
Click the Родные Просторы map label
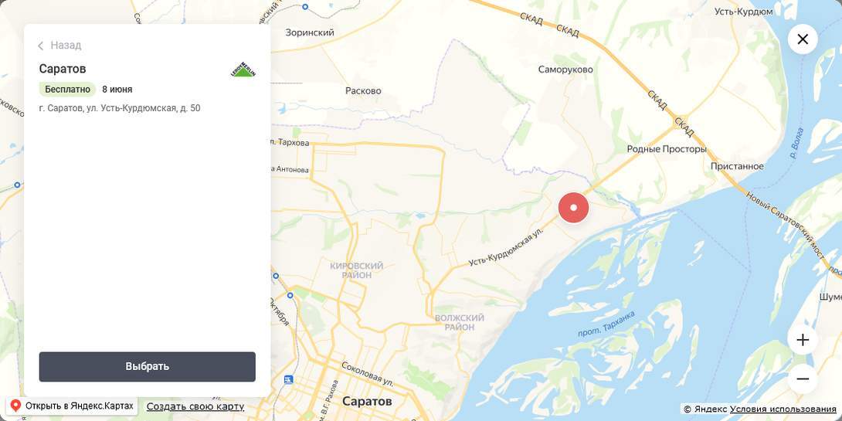[x=667, y=149]
